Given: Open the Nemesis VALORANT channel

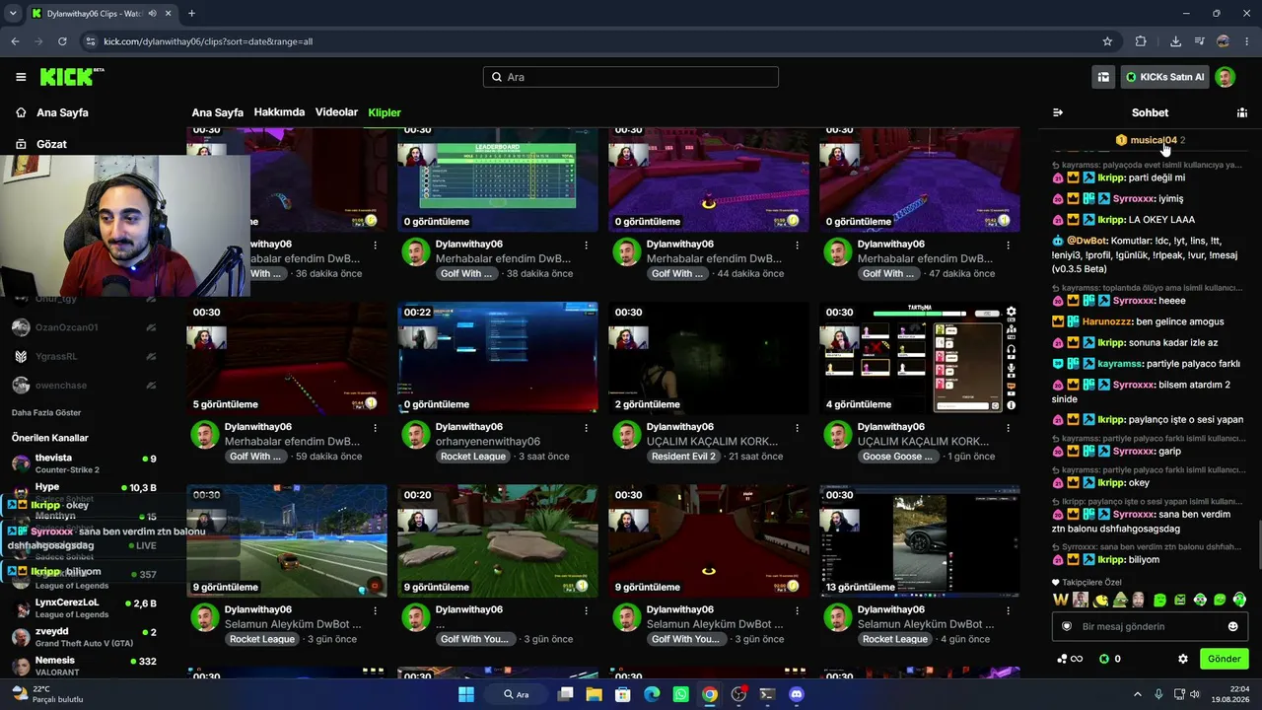Looking at the screenshot, I should (x=84, y=666).
